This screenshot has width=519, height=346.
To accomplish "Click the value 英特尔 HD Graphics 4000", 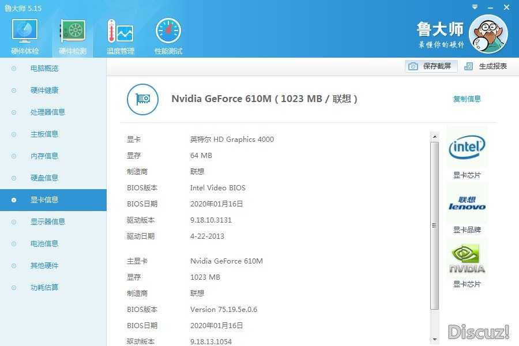I will point(232,140).
